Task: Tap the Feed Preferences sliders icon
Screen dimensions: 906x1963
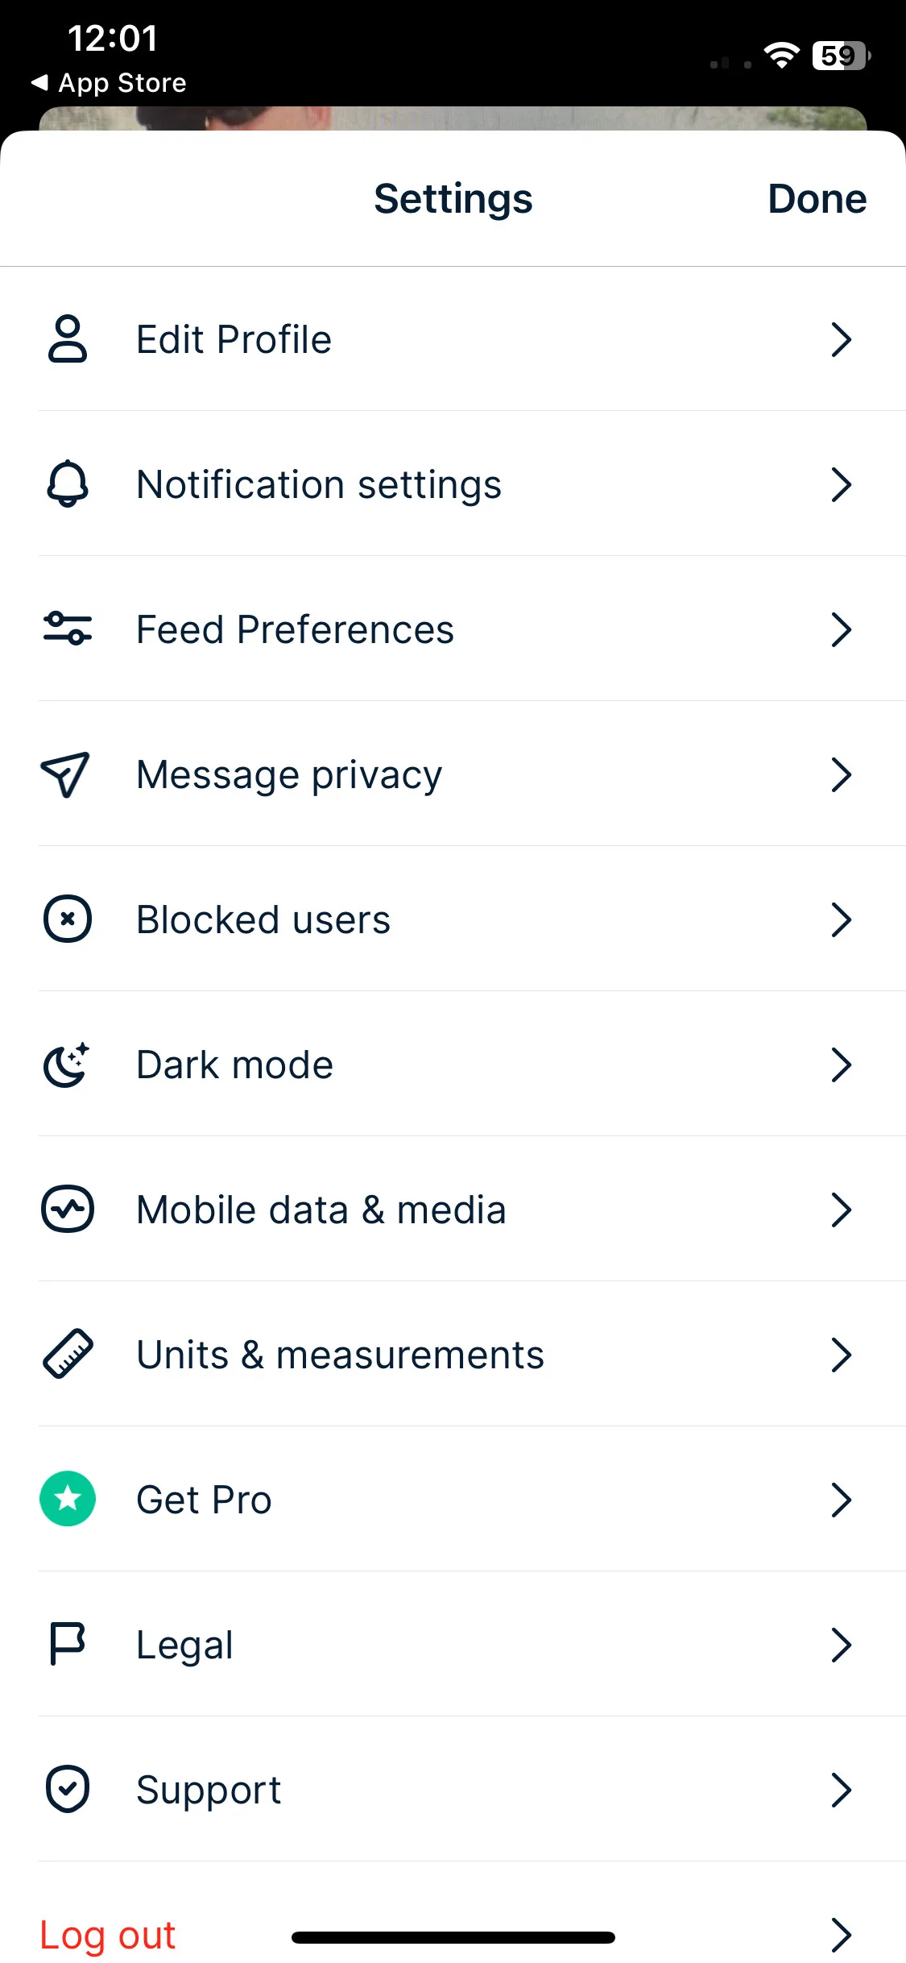Action: (x=68, y=629)
